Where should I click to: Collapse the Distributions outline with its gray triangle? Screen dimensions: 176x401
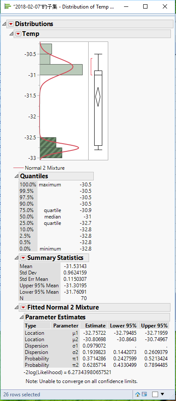pyautogui.click(x=4, y=24)
